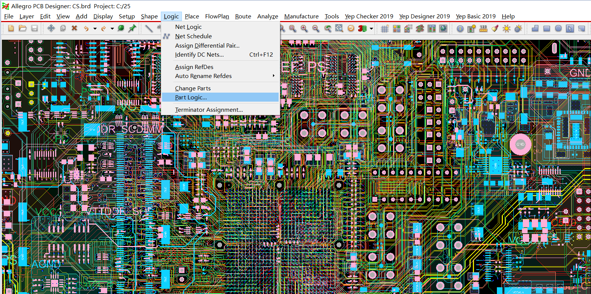Open the Setup menu
Viewport: 591px width, 294px height.
127,16
